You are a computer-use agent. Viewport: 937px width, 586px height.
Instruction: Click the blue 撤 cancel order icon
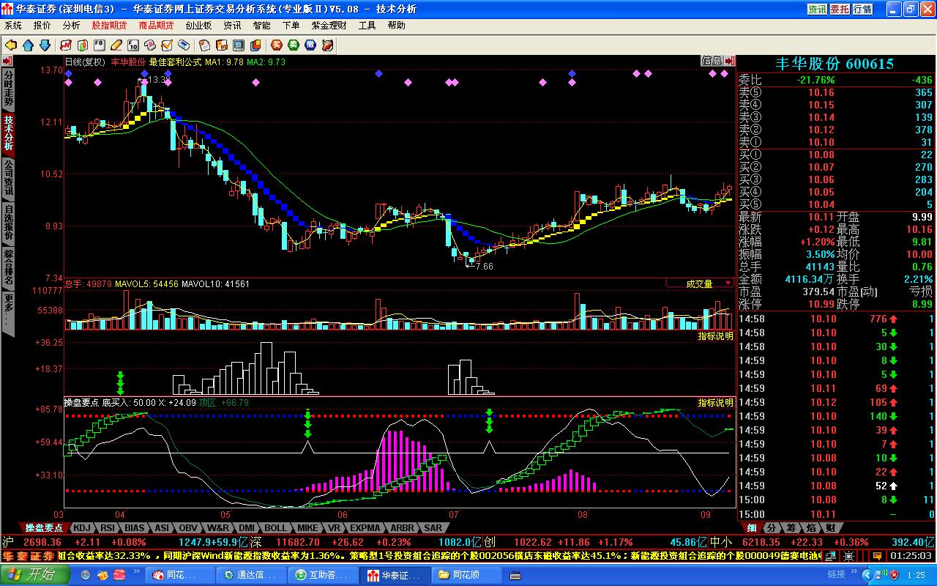[x=310, y=45]
